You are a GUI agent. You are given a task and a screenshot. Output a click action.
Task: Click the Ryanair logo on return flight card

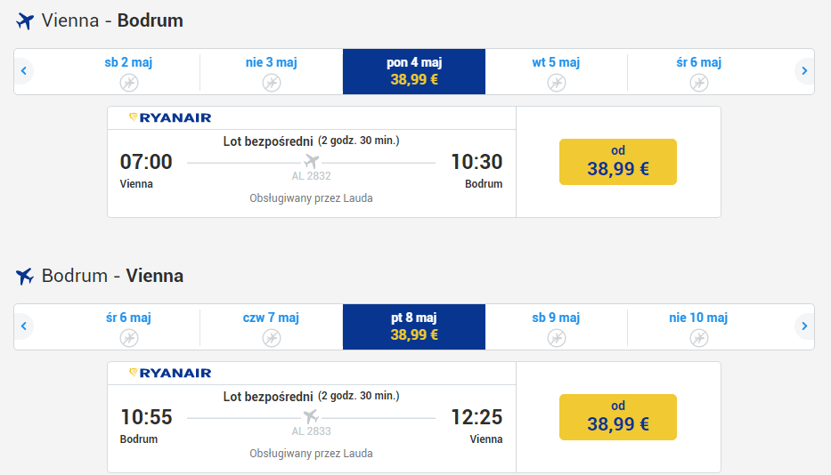170,373
